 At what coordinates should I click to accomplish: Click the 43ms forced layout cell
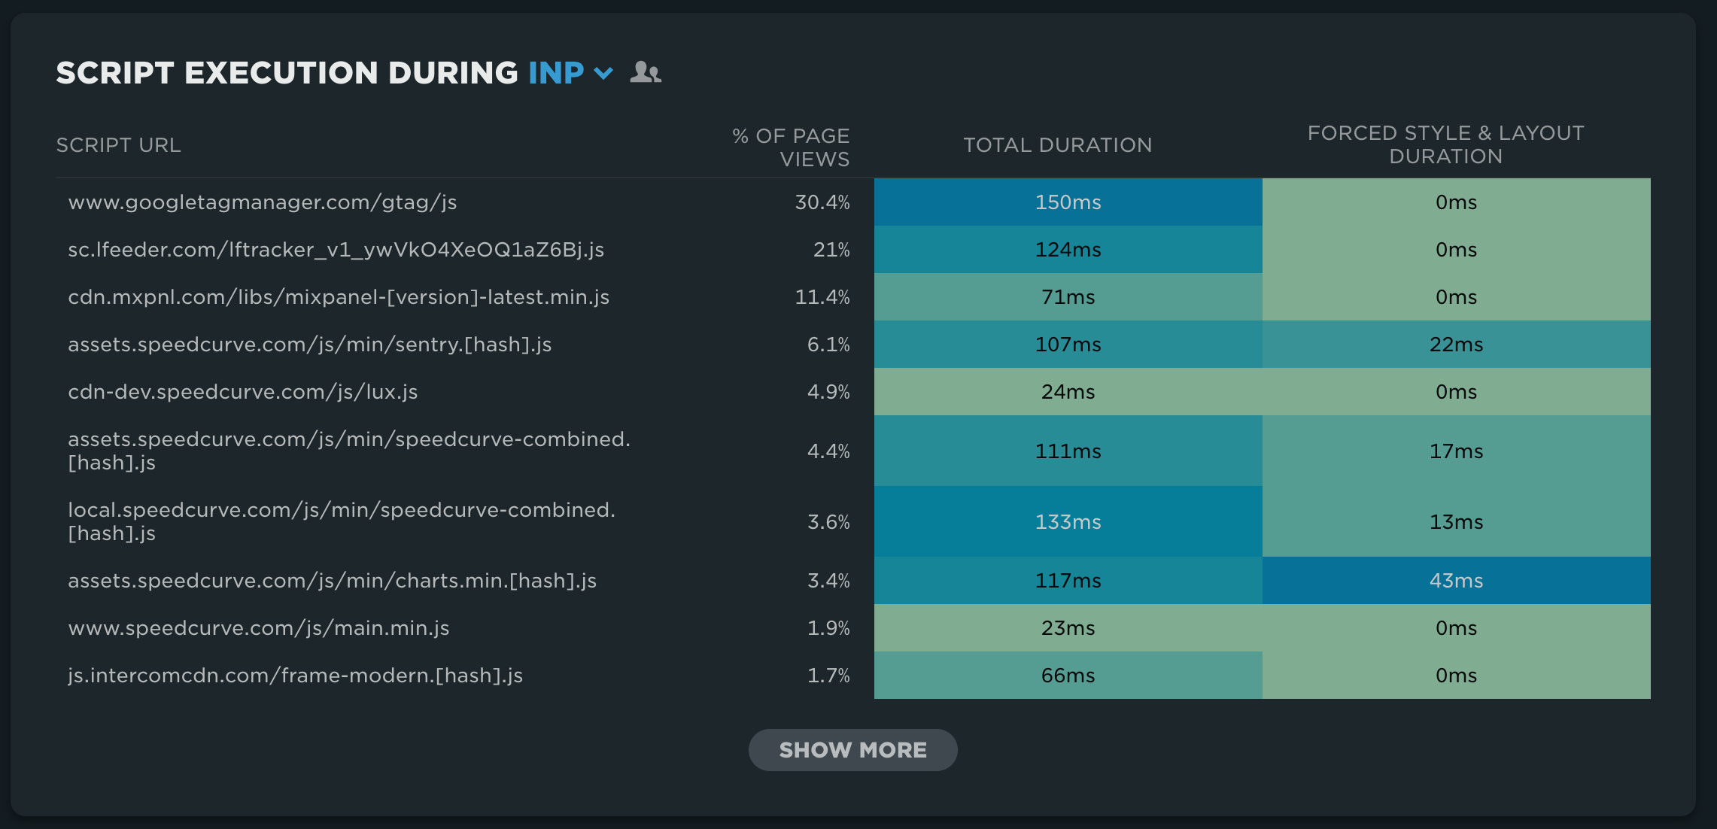pyautogui.click(x=1456, y=581)
